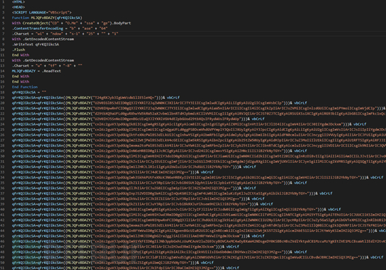Image resolution: width=386 pixels, height=270 pixels.
Task: Click the <HEAD> tag on line 2
Action: 18,7
